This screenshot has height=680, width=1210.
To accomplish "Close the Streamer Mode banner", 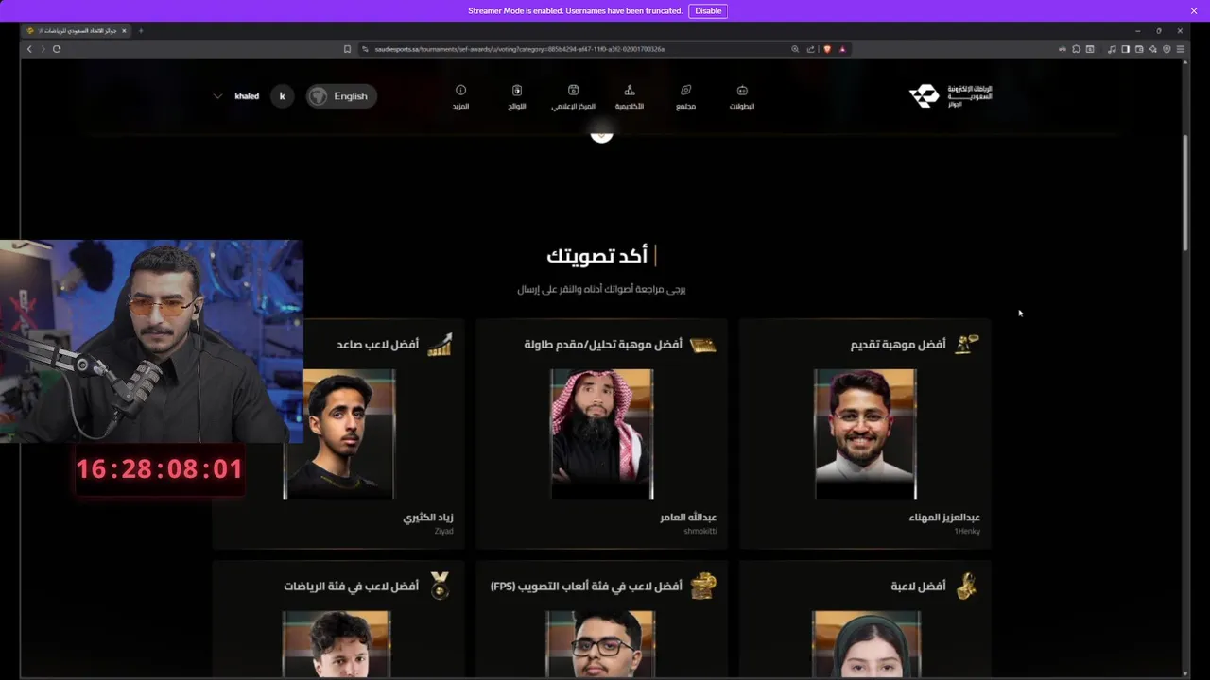I will click(x=1194, y=10).
